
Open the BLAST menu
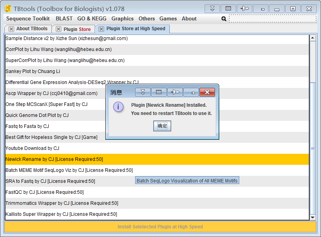pos(64,18)
